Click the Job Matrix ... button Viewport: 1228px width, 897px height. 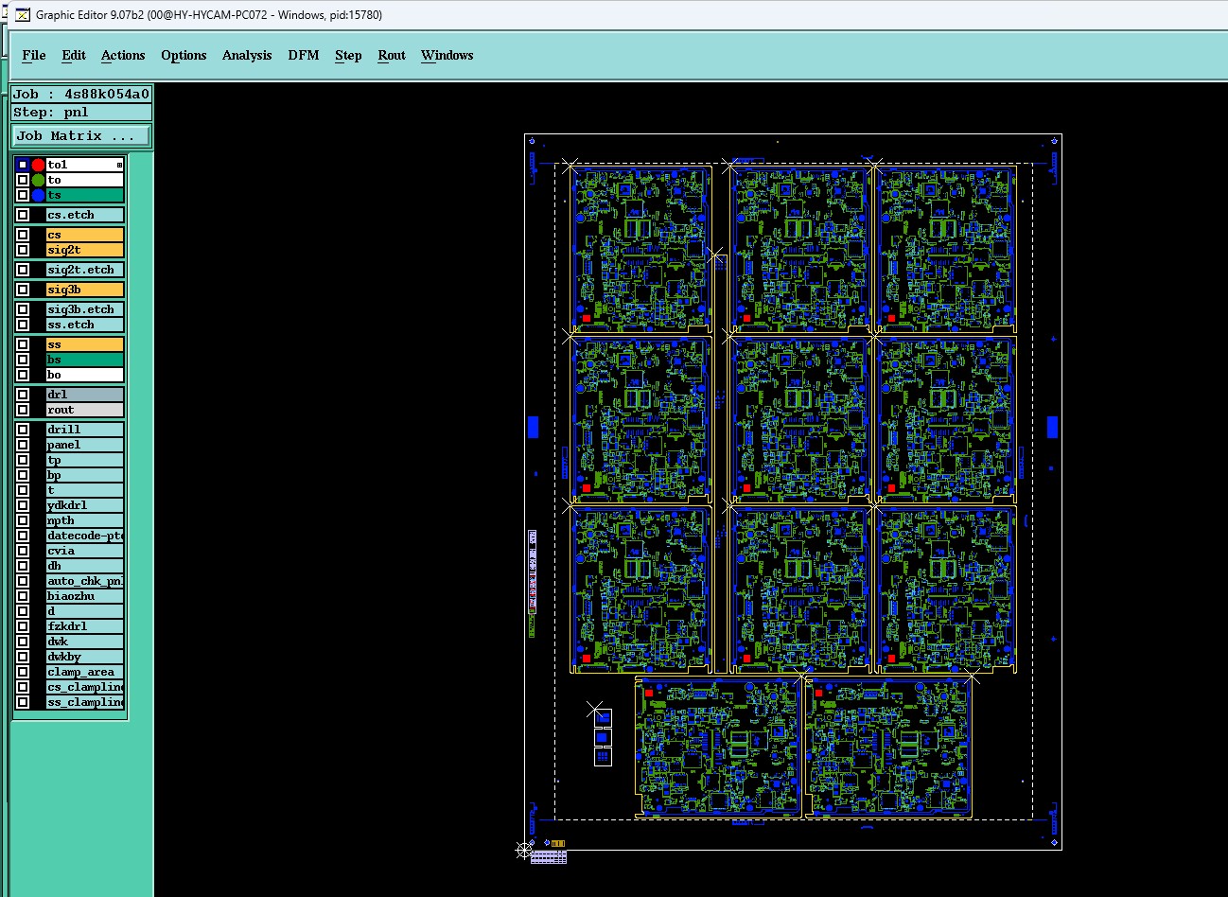coord(81,135)
